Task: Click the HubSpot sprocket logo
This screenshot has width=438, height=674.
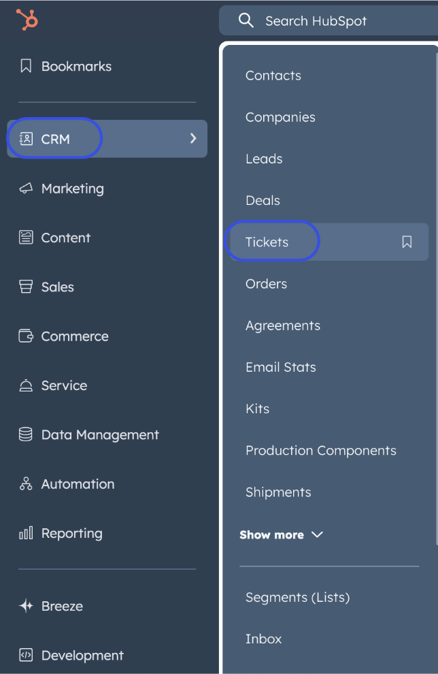Action: 27,20
